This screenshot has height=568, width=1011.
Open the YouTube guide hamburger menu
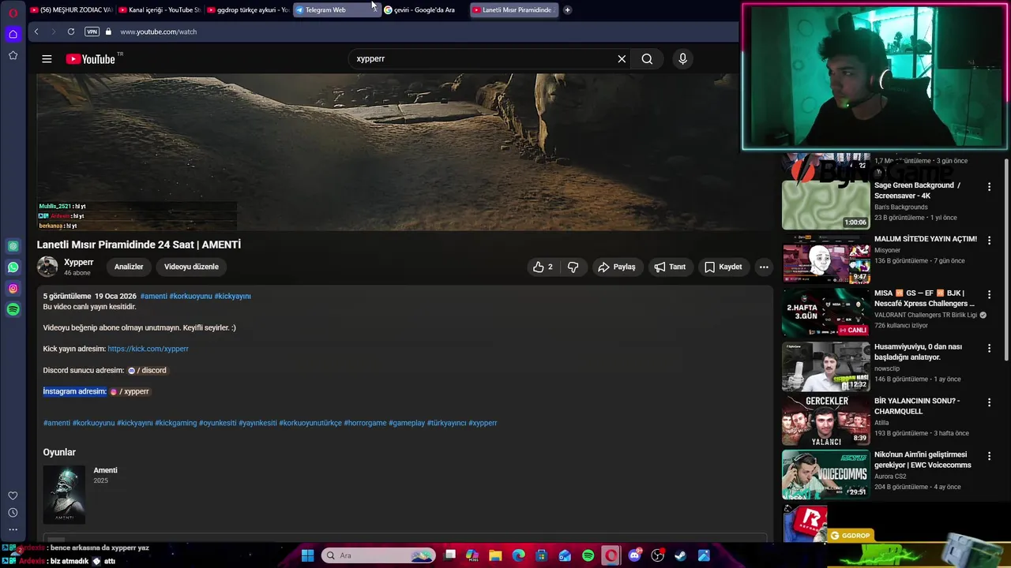point(47,58)
